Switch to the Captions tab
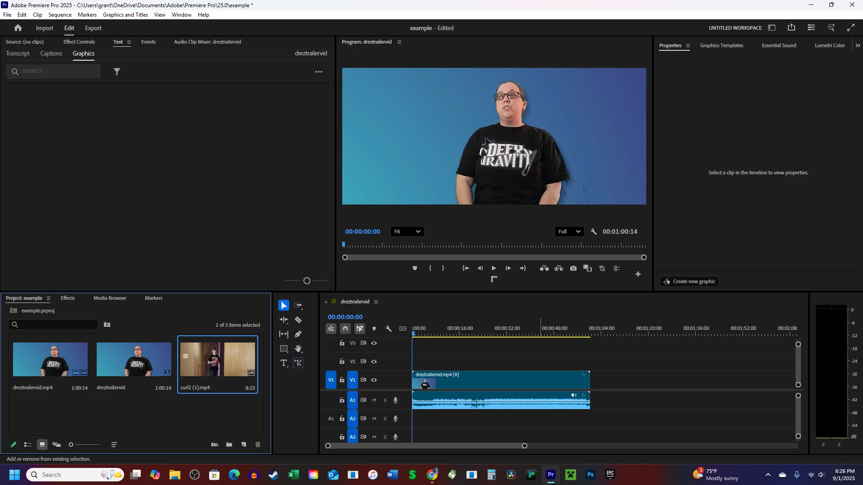 (51, 53)
